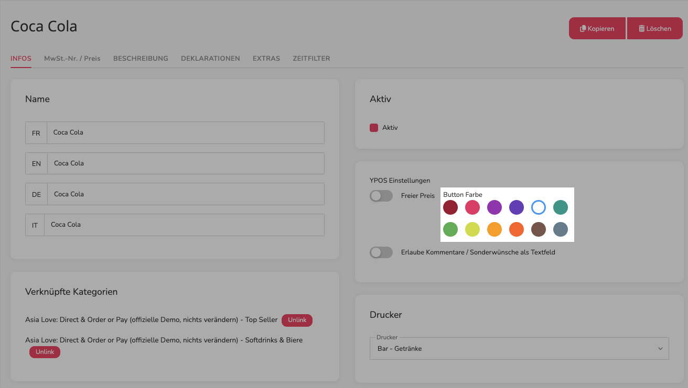Unlink the Softdrinks & Biere category
688x388 pixels.
(x=45, y=352)
